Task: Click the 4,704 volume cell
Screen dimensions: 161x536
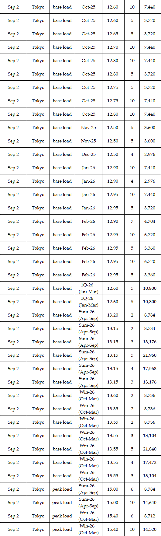Action: (150, 221)
